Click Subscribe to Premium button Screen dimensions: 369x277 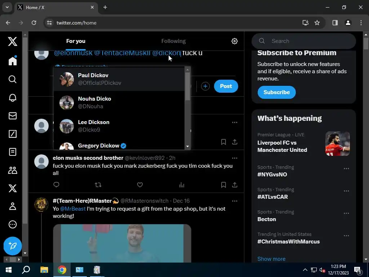276,92
